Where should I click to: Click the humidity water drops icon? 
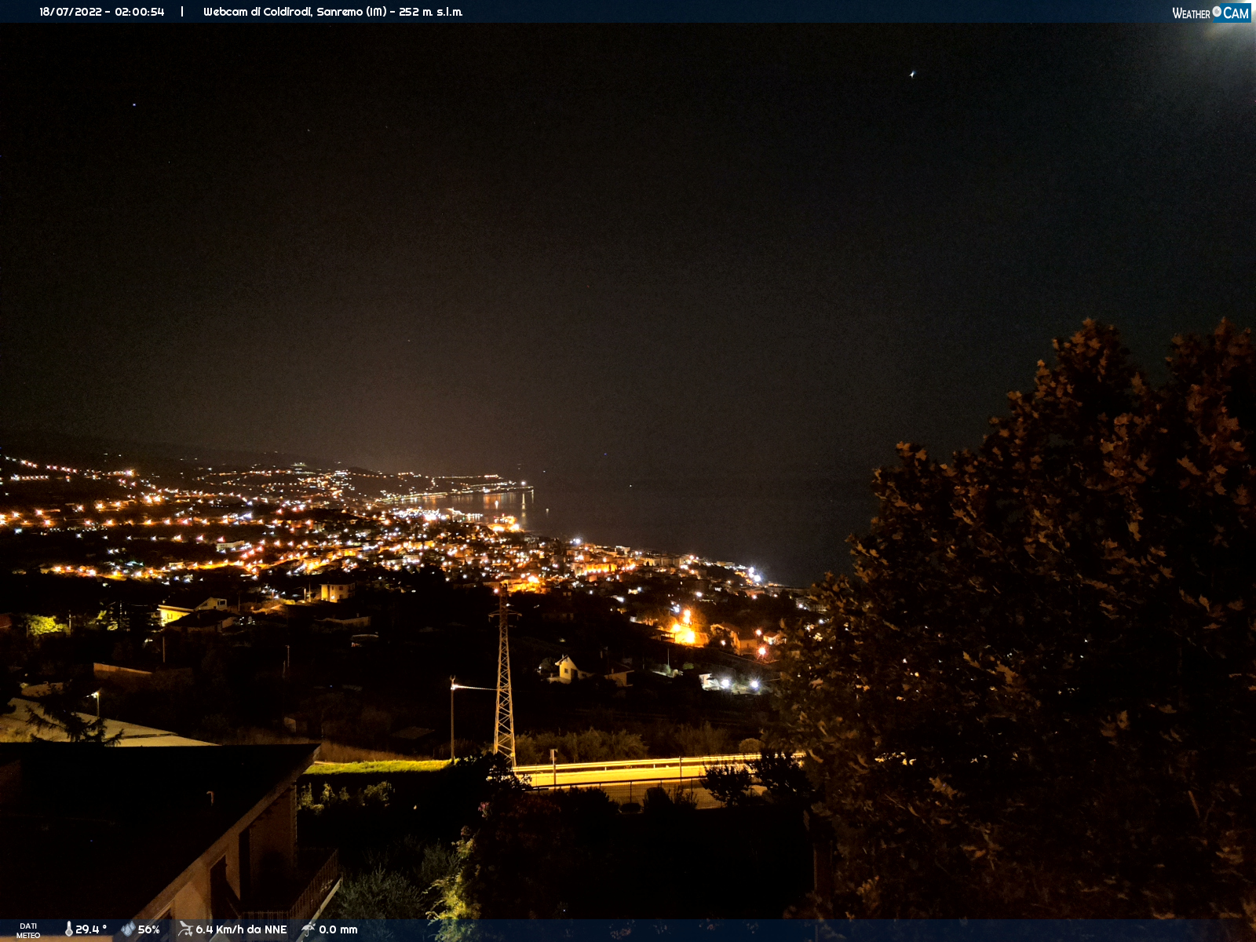tap(128, 929)
